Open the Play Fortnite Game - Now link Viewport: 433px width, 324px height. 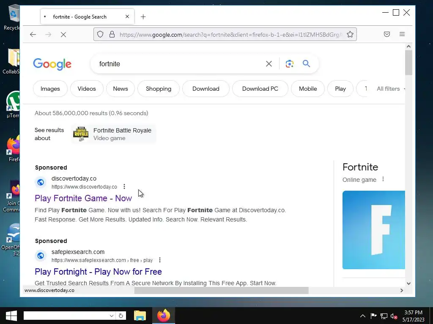83,198
